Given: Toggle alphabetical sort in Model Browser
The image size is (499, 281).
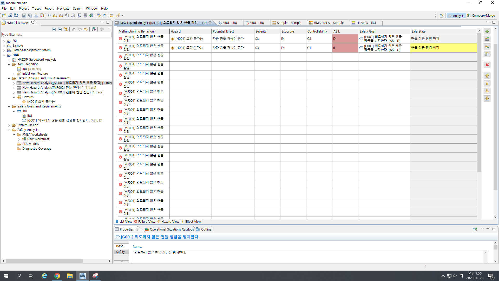Looking at the screenshot, I should 94,29.
